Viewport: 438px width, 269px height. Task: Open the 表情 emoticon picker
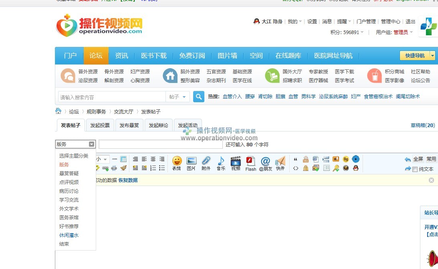(x=177, y=161)
